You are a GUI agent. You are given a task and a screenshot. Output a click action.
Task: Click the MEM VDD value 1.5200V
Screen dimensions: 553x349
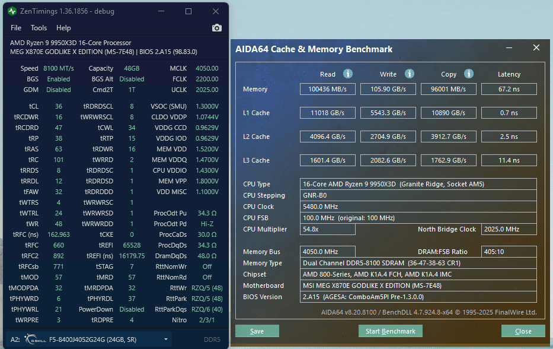[x=207, y=149]
